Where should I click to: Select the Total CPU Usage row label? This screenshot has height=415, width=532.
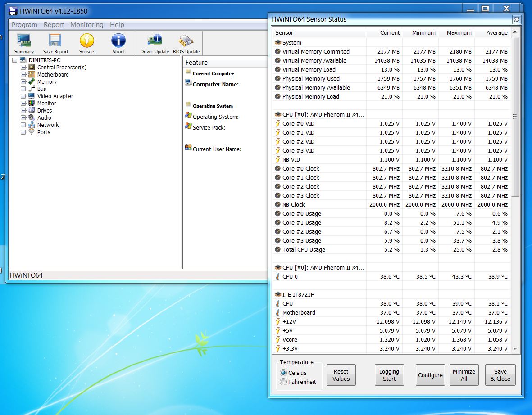[304, 249]
